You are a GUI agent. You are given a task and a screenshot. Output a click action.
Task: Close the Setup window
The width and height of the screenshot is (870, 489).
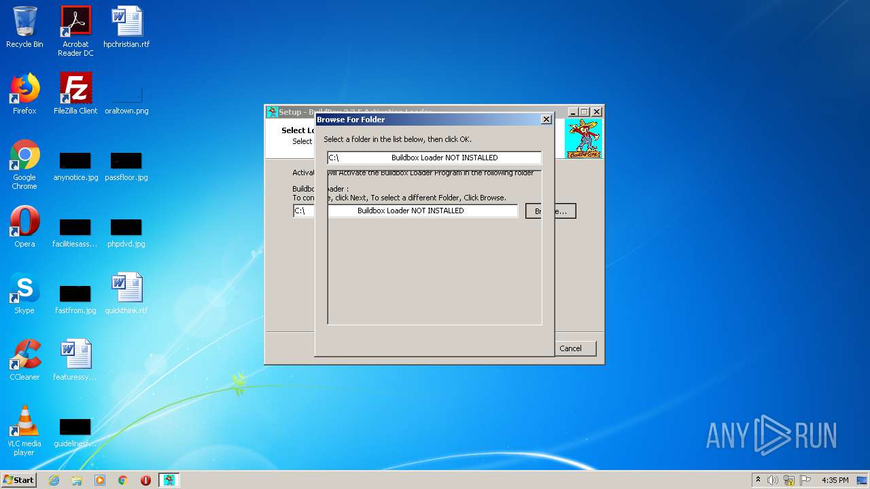tap(596, 112)
